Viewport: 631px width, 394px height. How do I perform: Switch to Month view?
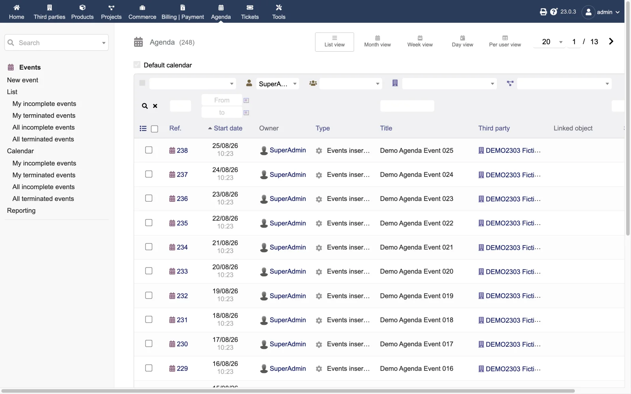coord(377,42)
